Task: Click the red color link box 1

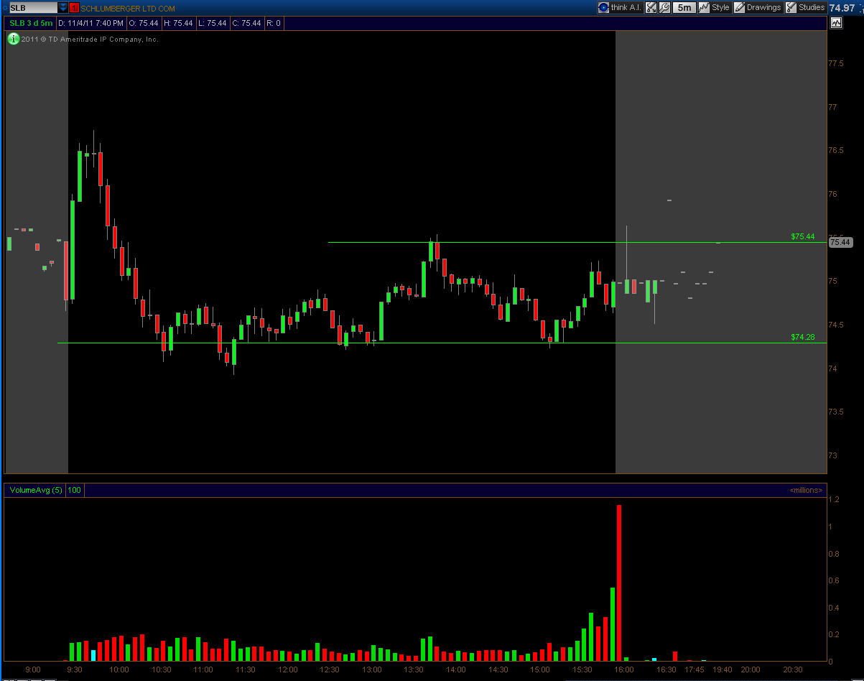Action: pos(75,8)
